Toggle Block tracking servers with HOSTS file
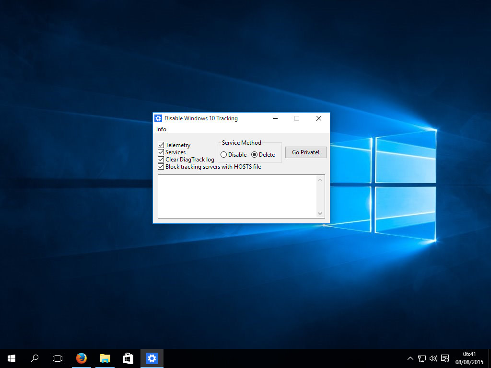491x368 pixels. (161, 167)
